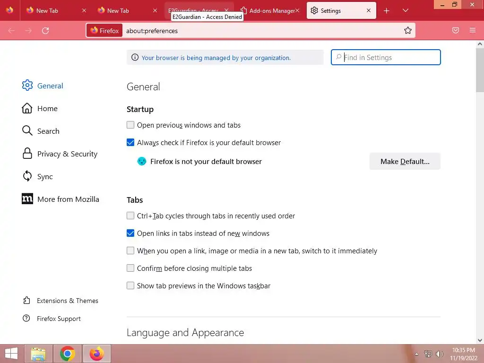Click Firefox icon in taskbar

coord(97,354)
